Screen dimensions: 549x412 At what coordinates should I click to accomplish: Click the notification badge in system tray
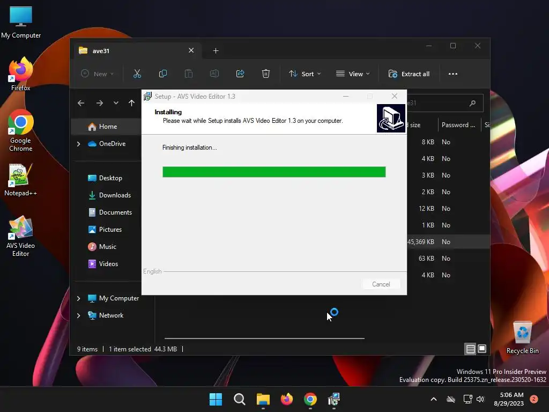(x=533, y=399)
